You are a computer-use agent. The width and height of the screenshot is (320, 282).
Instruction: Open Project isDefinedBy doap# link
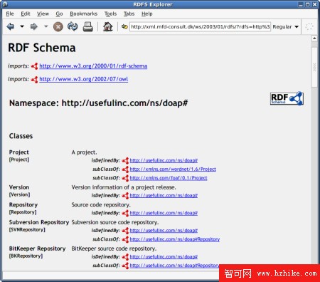164,160
